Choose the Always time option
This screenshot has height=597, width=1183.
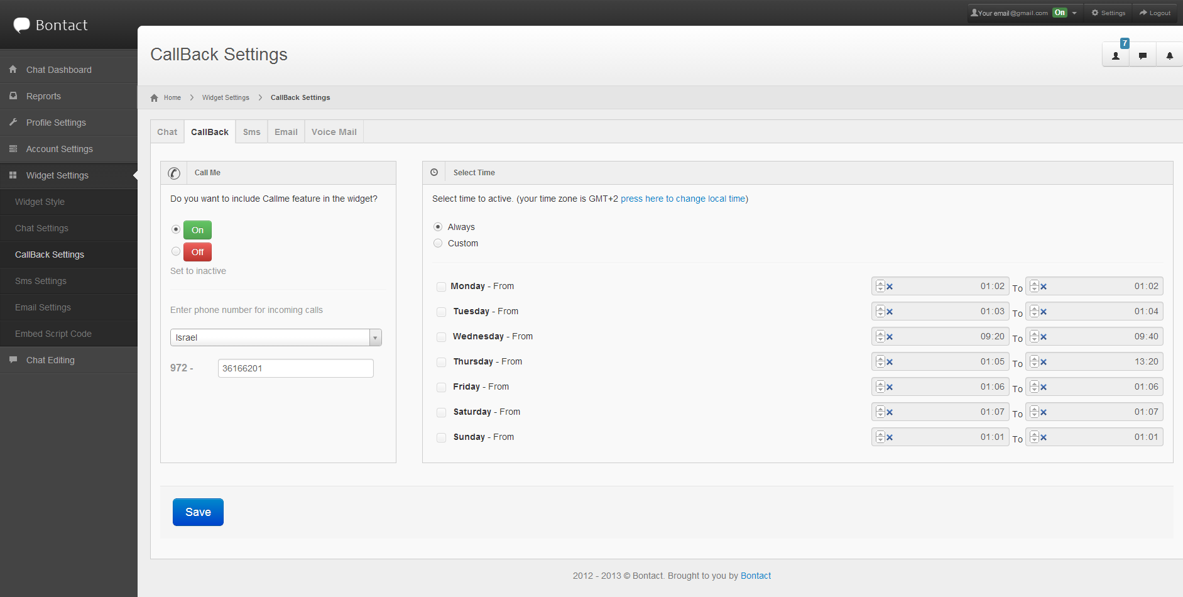pyautogui.click(x=438, y=227)
